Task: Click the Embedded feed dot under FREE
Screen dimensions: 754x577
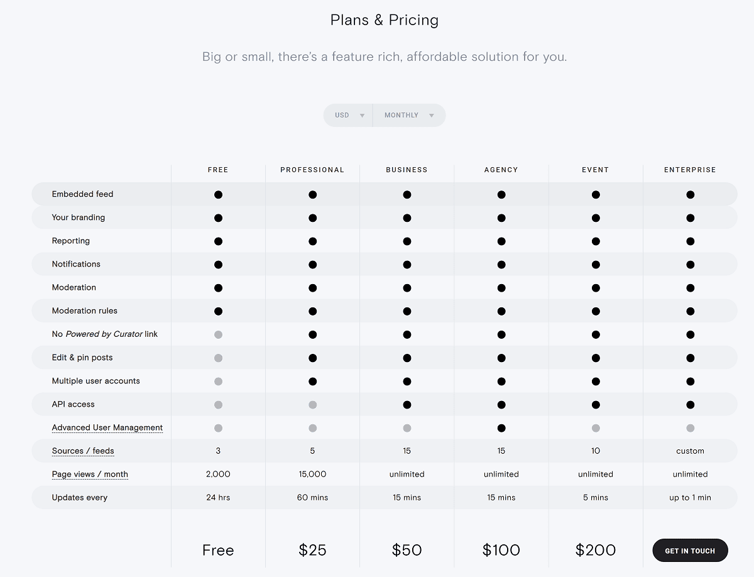Action: pos(218,194)
